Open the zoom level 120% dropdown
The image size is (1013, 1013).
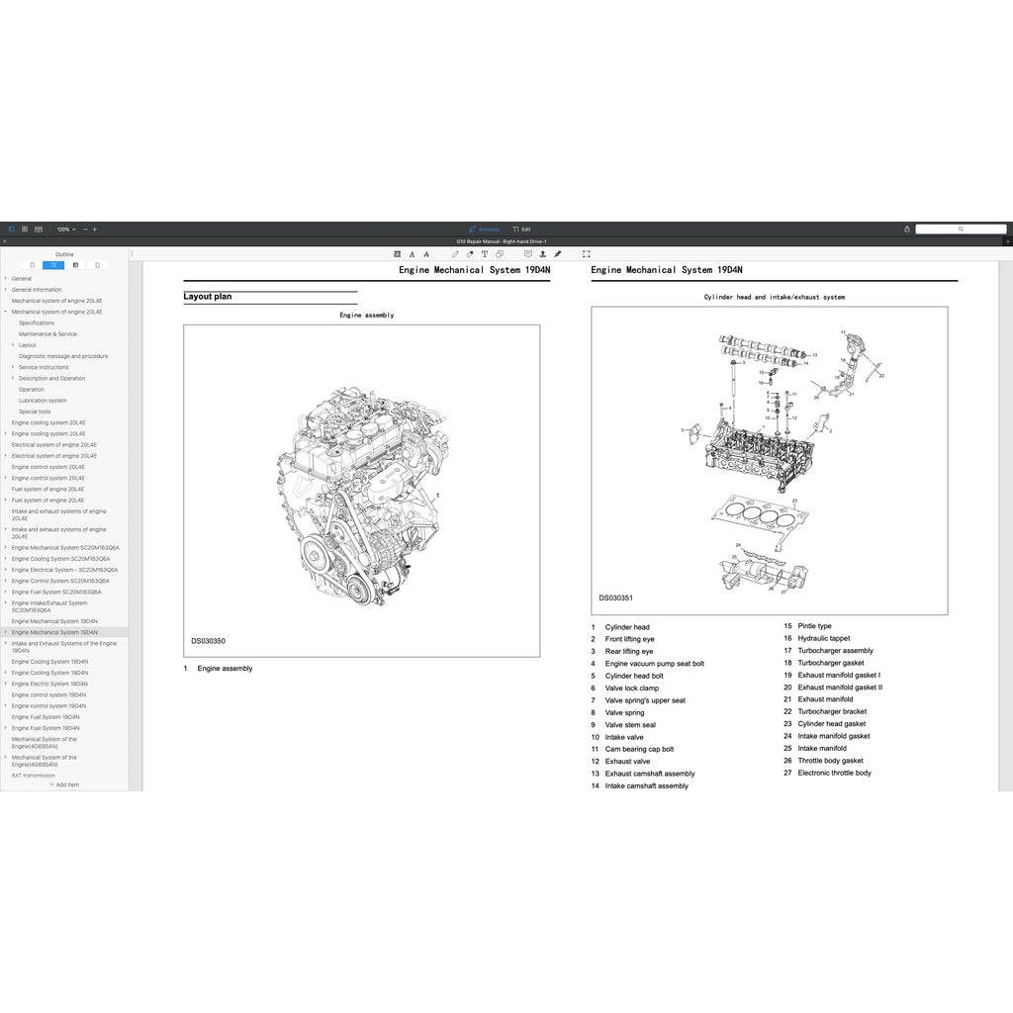click(65, 230)
